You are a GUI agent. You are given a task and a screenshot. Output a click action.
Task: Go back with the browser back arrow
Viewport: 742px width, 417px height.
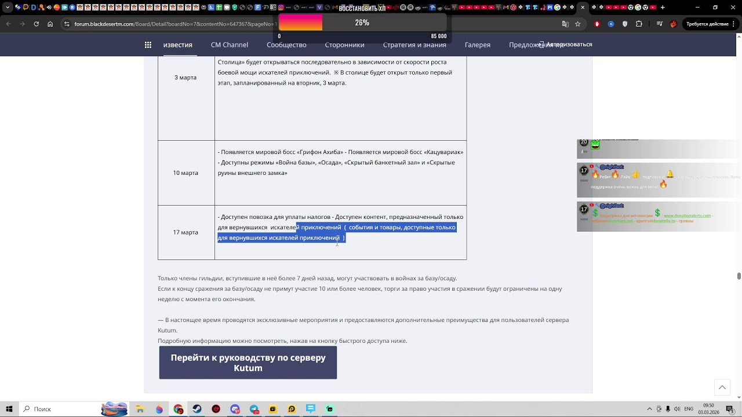(8, 24)
